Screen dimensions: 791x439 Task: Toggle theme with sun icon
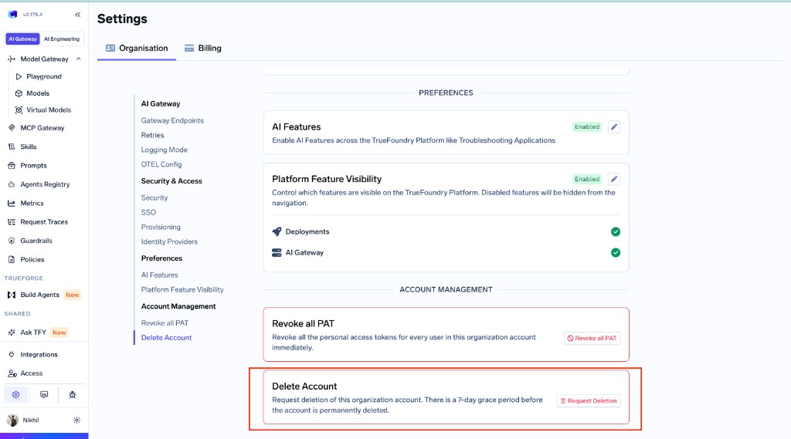click(76, 420)
